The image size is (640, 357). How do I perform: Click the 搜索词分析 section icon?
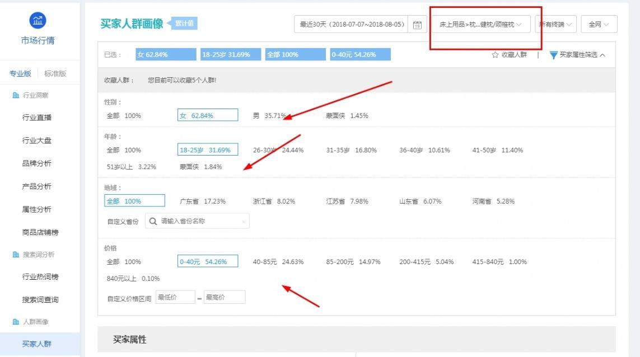[x=16, y=255]
